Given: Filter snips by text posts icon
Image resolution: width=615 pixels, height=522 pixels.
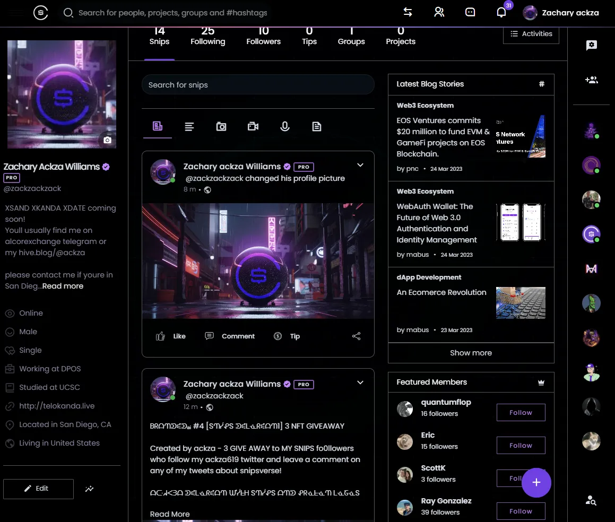Looking at the screenshot, I should [x=189, y=127].
